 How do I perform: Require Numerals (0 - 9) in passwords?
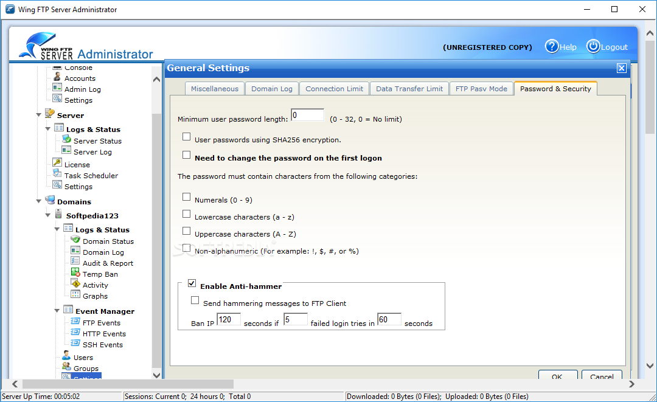187,197
